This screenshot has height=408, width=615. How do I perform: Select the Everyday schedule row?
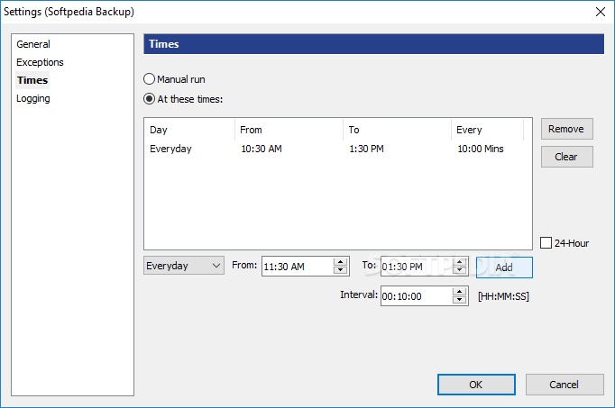(x=337, y=149)
